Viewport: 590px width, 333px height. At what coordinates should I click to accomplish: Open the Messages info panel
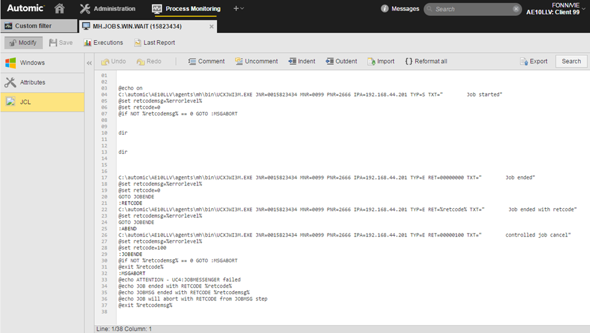pos(400,9)
